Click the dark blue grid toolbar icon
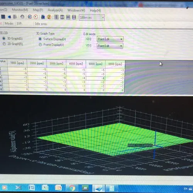Screen dimensions: 193x193 (x=3, y=17)
